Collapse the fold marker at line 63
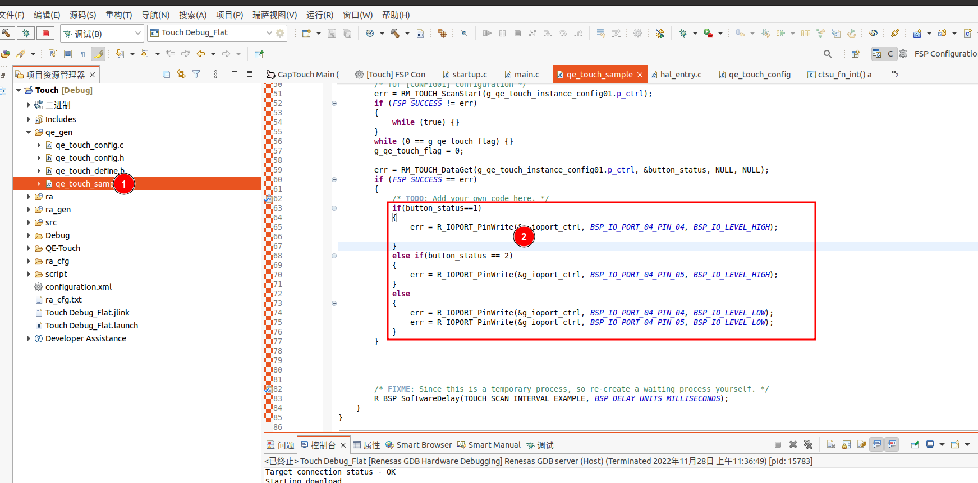 [x=334, y=208]
